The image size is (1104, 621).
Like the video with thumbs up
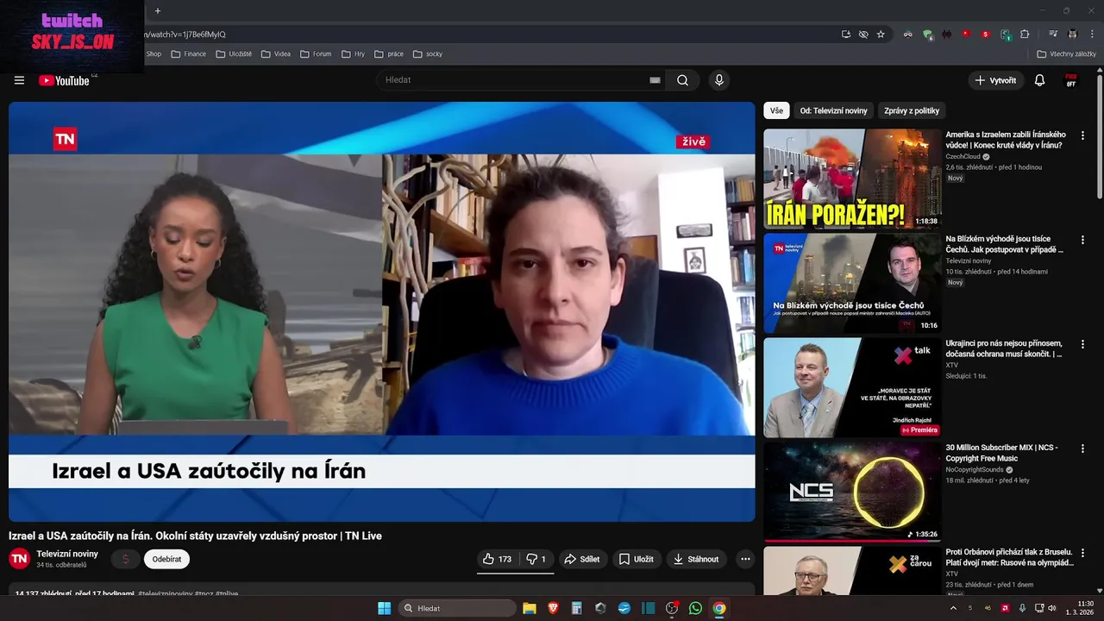click(498, 559)
